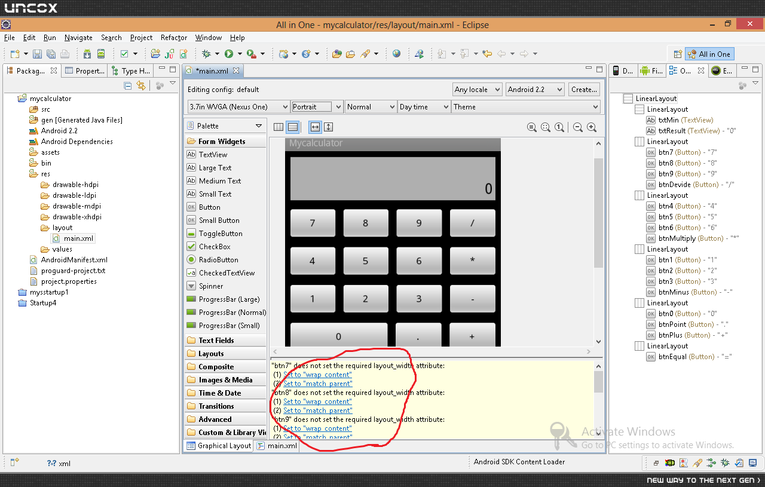
Task: Select the RadioButton widget in Palette
Action: (225, 259)
